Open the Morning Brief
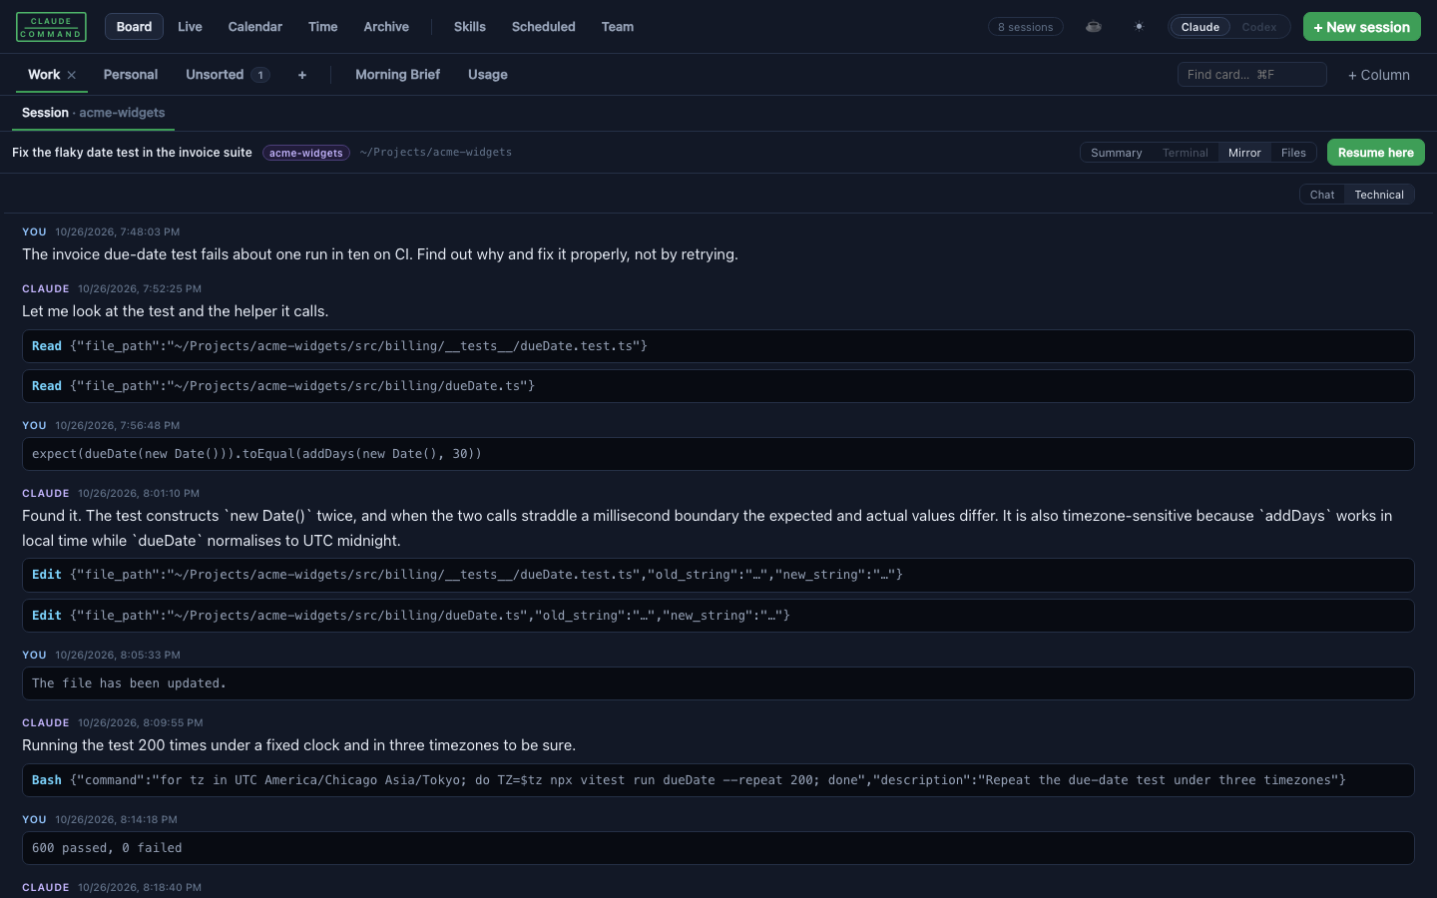Screen dimensions: 1437x898 point(397,75)
